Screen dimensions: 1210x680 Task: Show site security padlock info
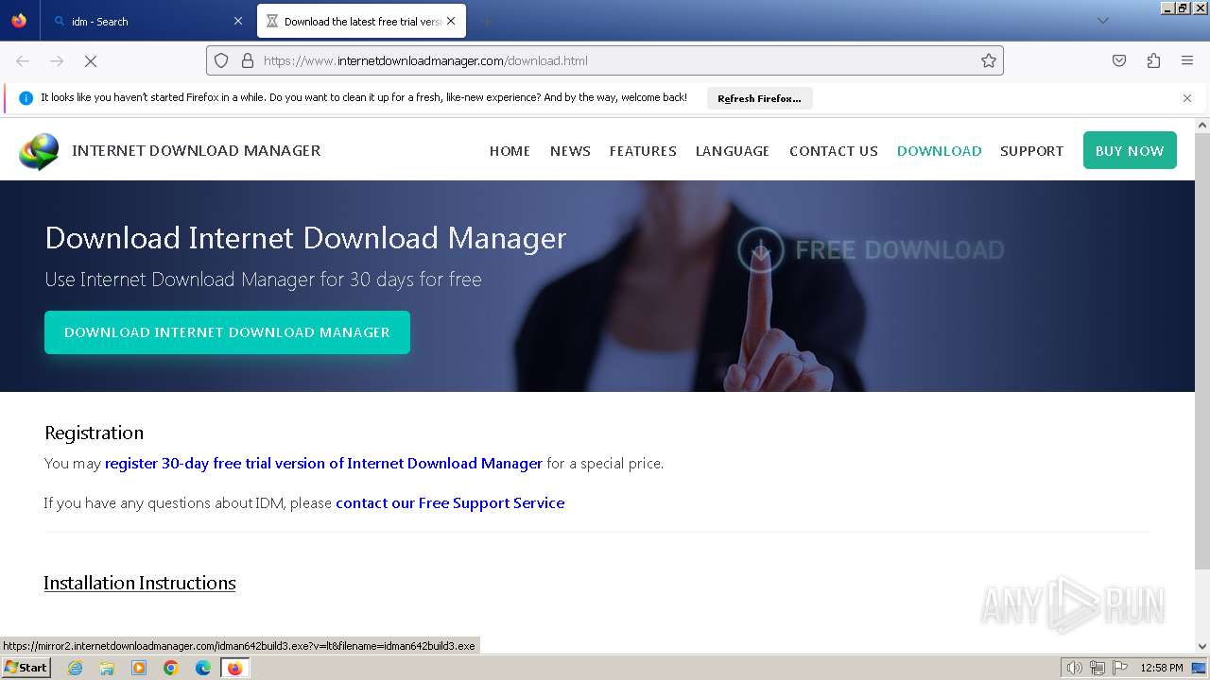pyautogui.click(x=248, y=60)
